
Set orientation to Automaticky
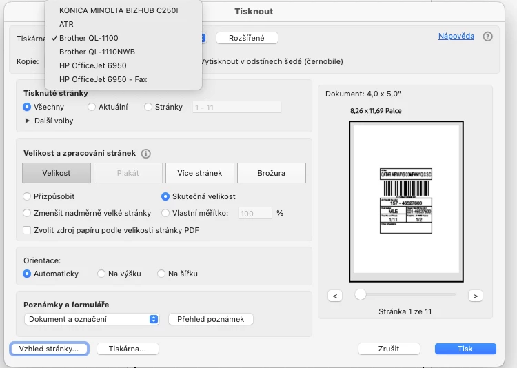[x=27, y=274]
